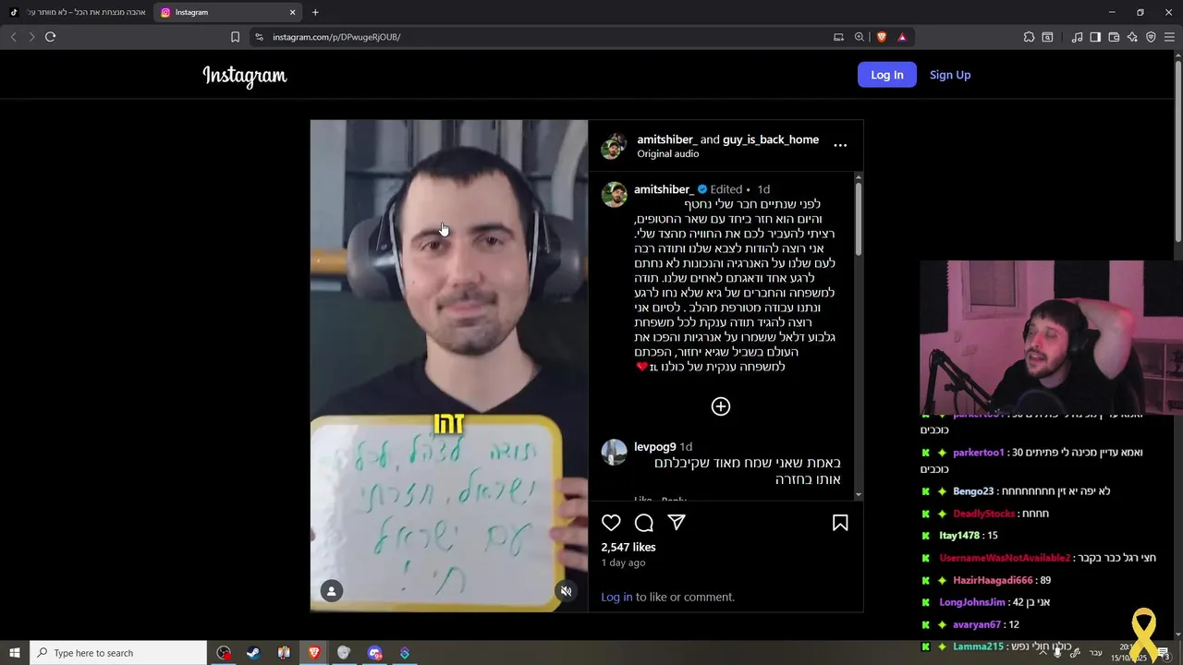Show tagged people icon on video

point(331,591)
